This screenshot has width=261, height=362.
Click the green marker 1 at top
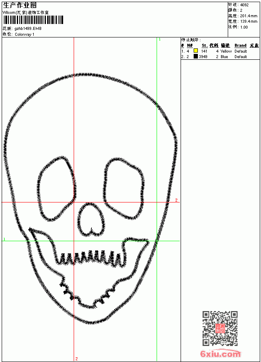tap(160, 40)
